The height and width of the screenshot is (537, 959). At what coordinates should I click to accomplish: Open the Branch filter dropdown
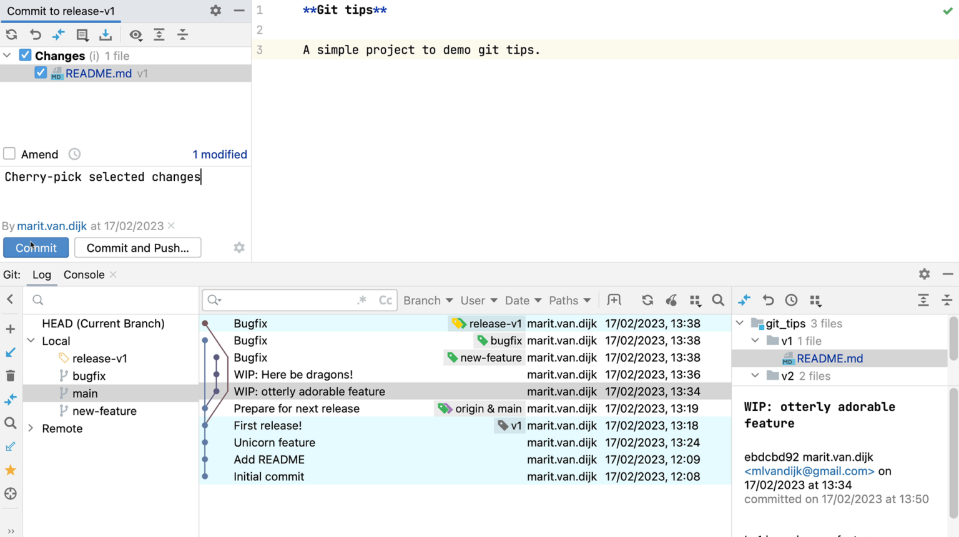pyautogui.click(x=428, y=301)
